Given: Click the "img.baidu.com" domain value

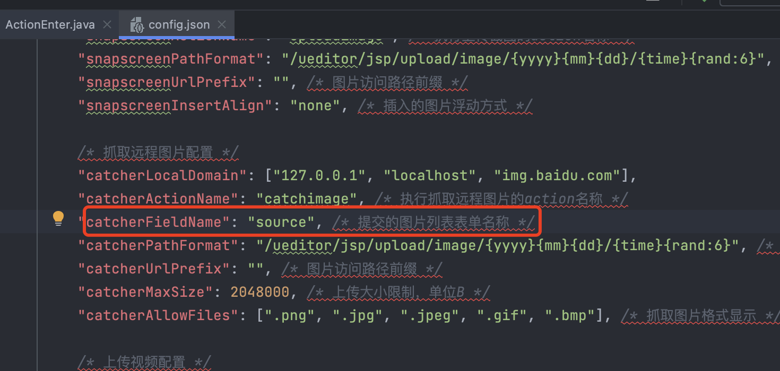Looking at the screenshot, I should coord(557,175).
